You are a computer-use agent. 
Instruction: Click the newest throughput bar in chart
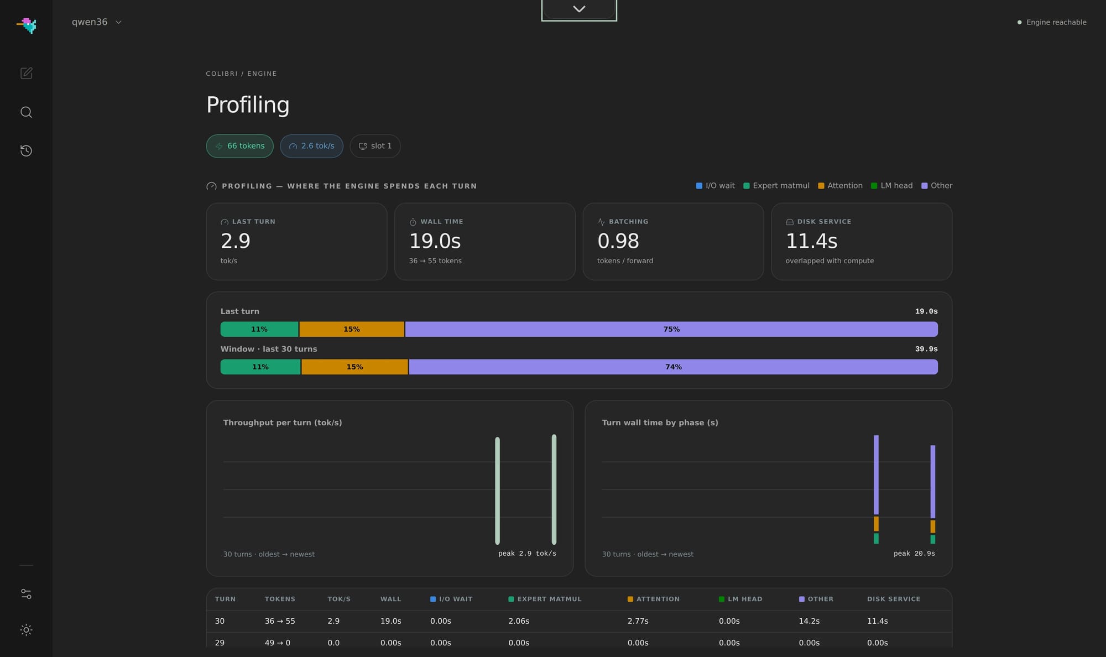(x=554, y=489)
